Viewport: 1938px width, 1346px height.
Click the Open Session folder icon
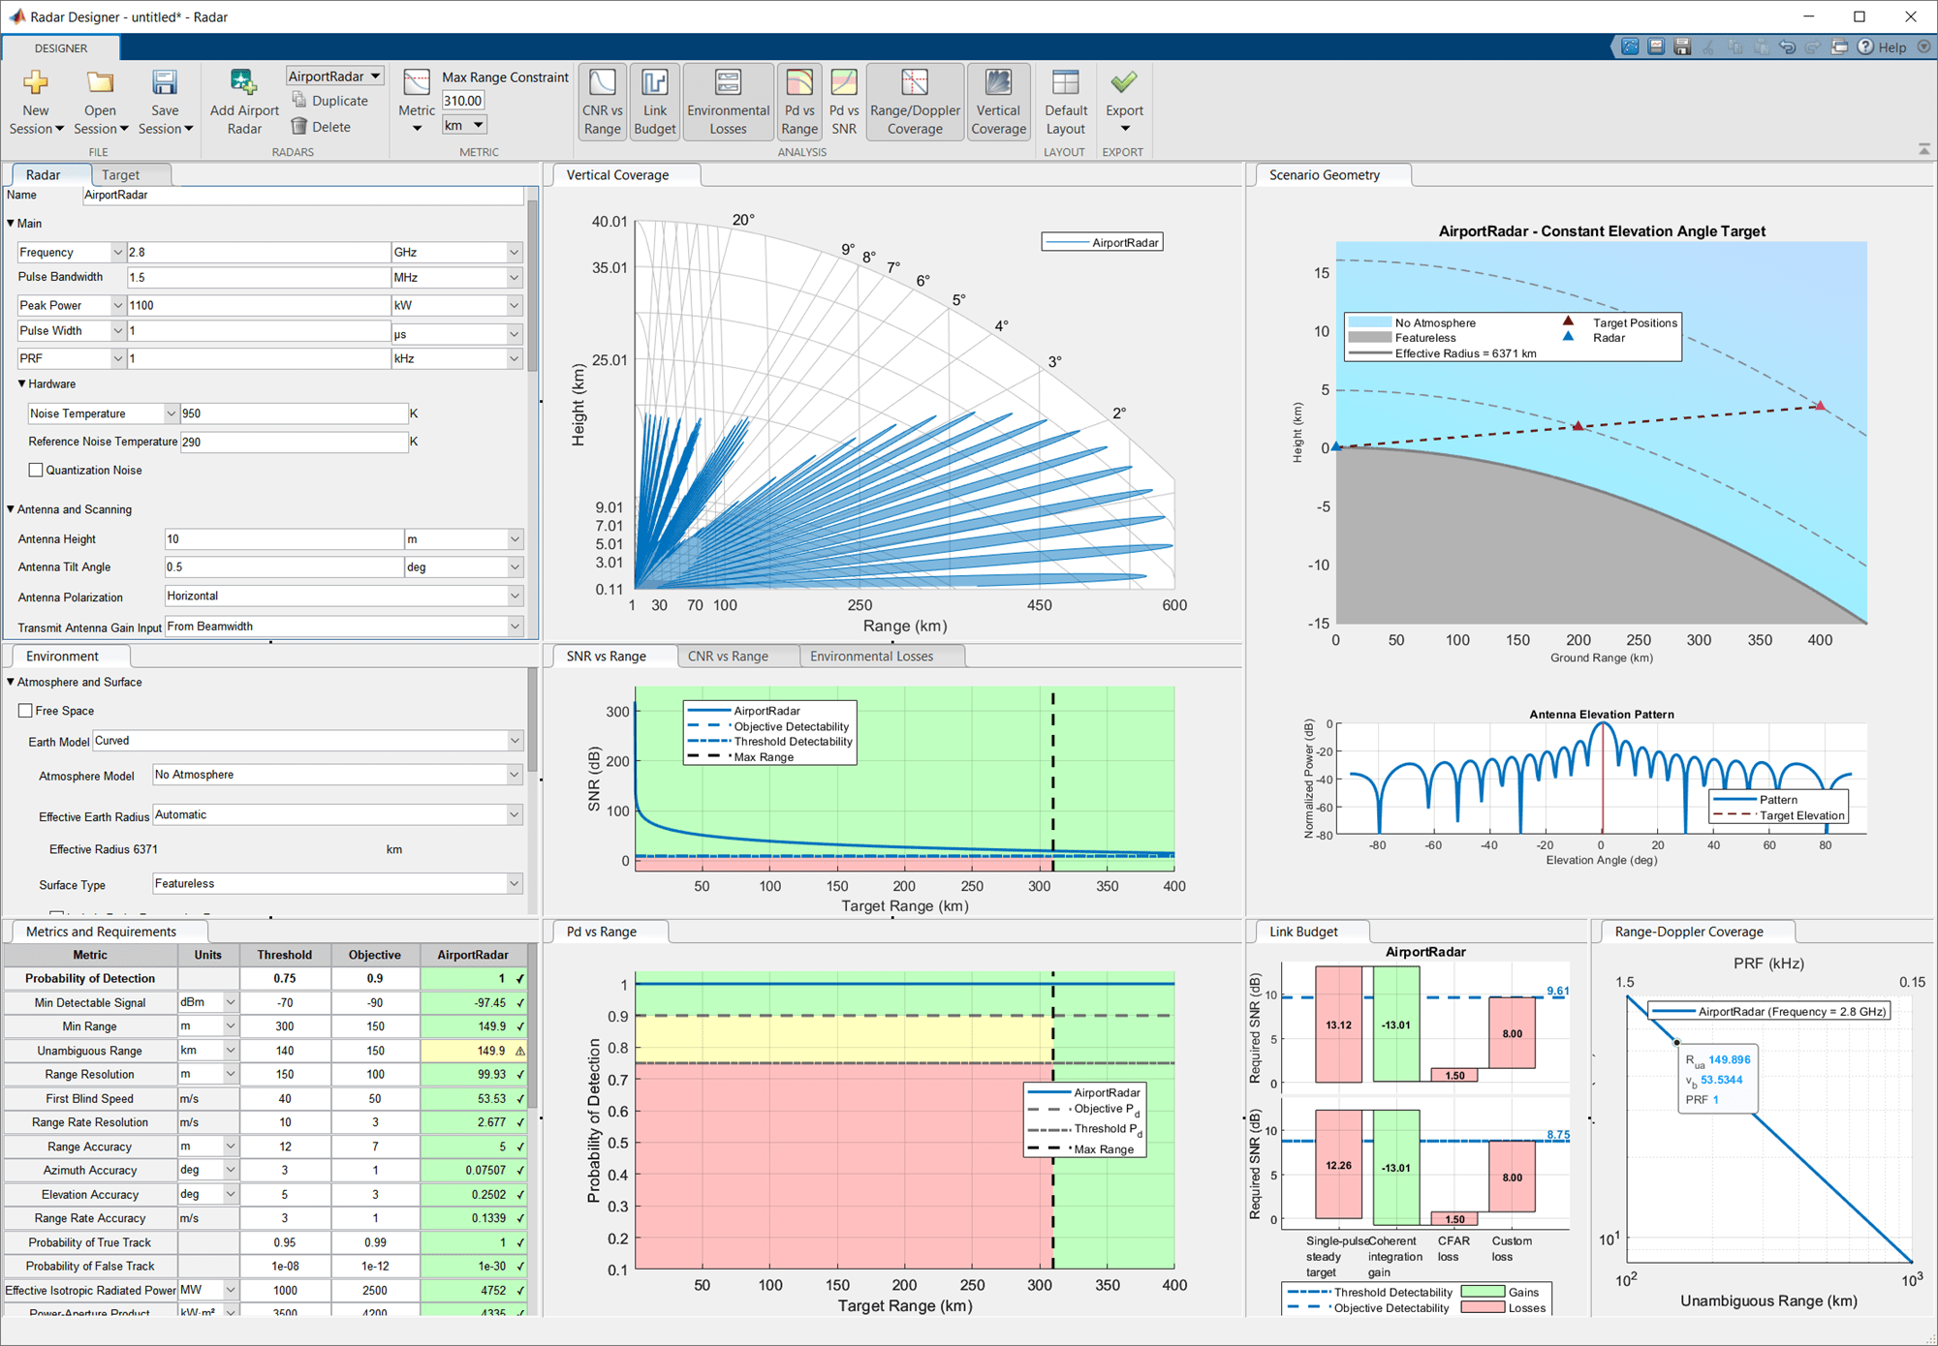(100, 82)
